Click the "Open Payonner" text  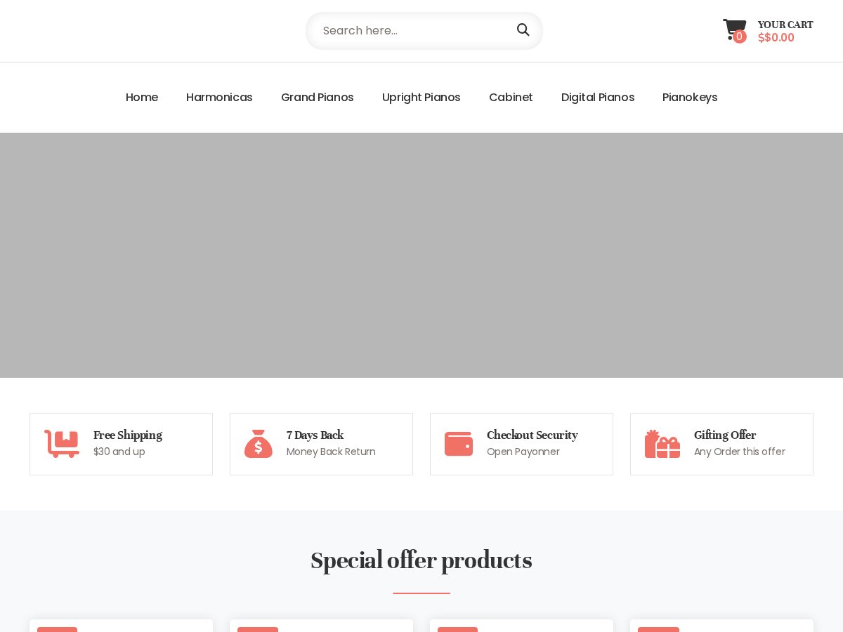523,452
